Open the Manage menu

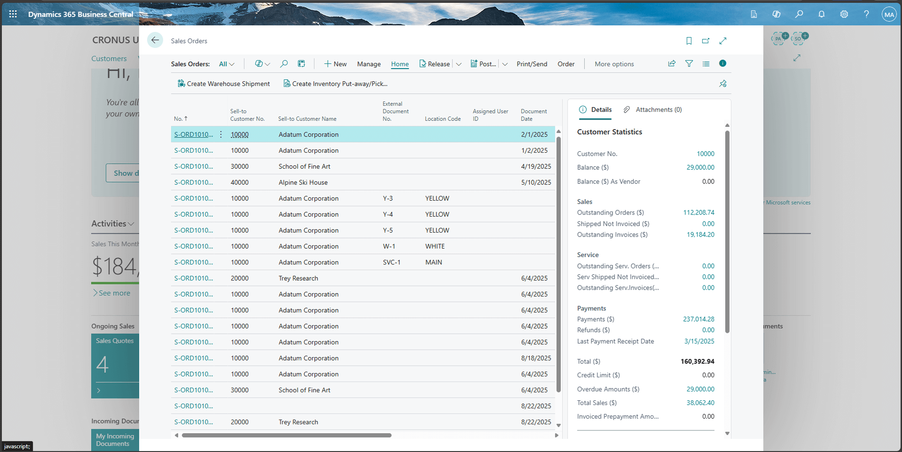369,64
